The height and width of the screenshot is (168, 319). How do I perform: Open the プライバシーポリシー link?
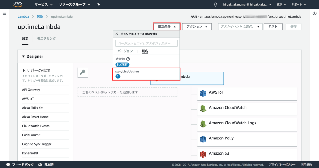coord(282,165)
